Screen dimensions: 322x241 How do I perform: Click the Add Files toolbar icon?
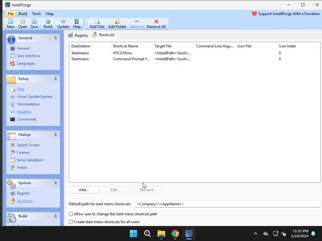click(x=97, y=24)
